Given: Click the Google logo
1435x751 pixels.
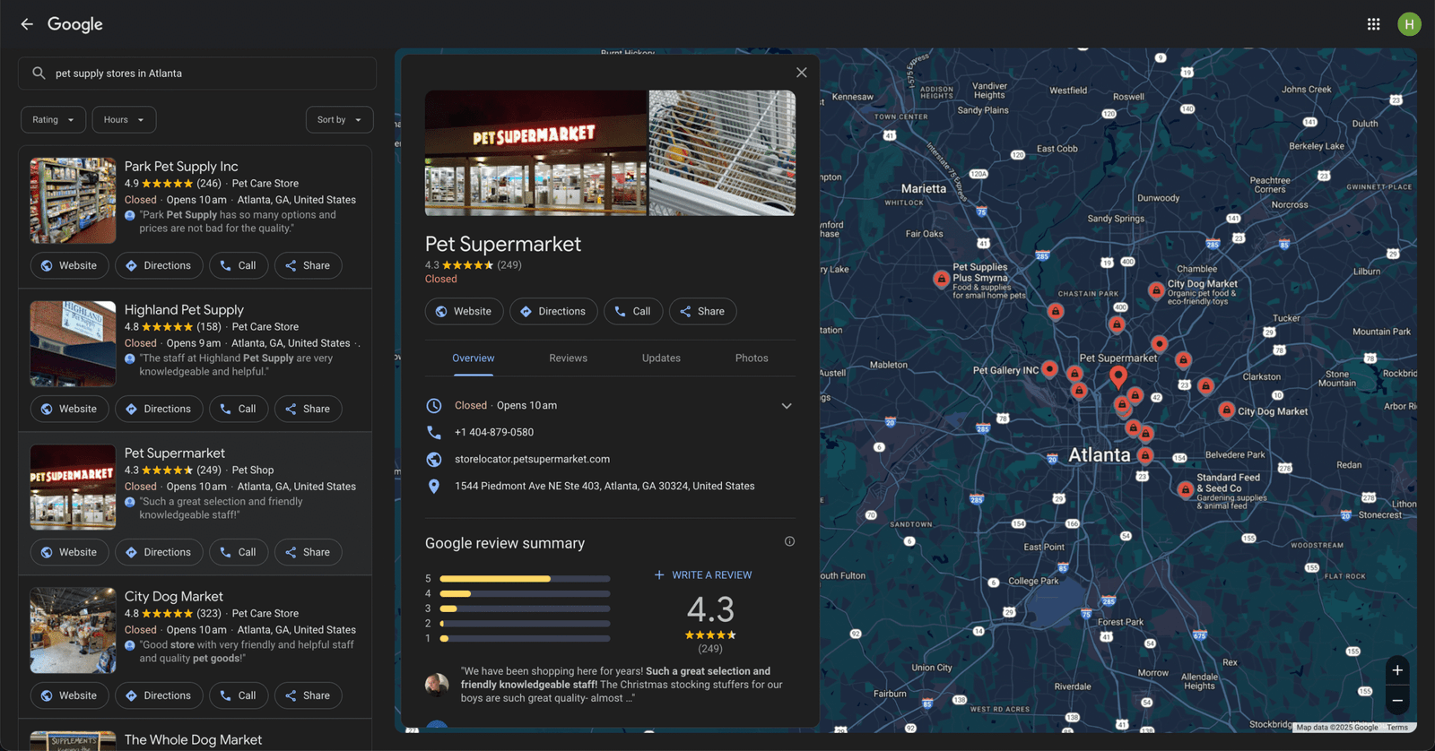Looking at the screenshot, I should [x=75, y=24].
